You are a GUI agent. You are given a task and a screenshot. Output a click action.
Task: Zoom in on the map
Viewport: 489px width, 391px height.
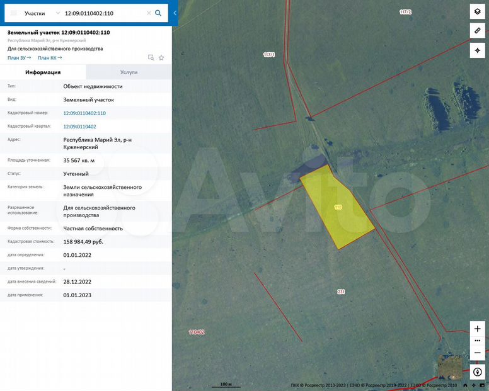477,329
